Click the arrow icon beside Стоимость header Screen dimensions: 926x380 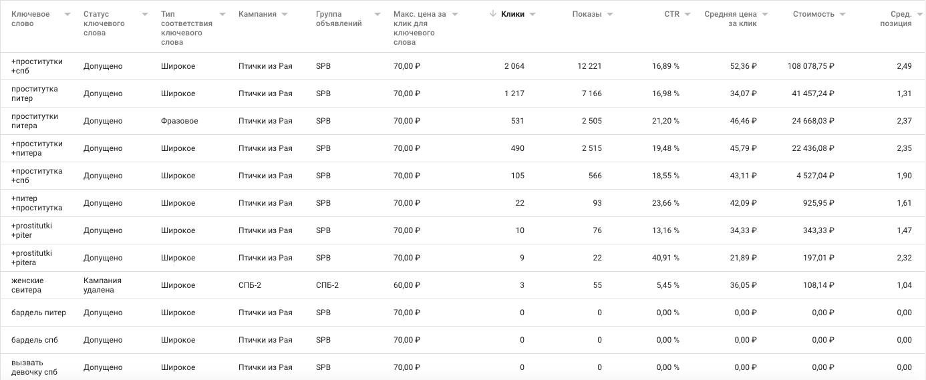tap(842, 14)
